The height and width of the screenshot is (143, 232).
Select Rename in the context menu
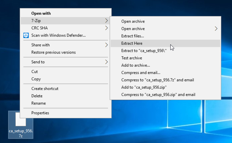38,103
